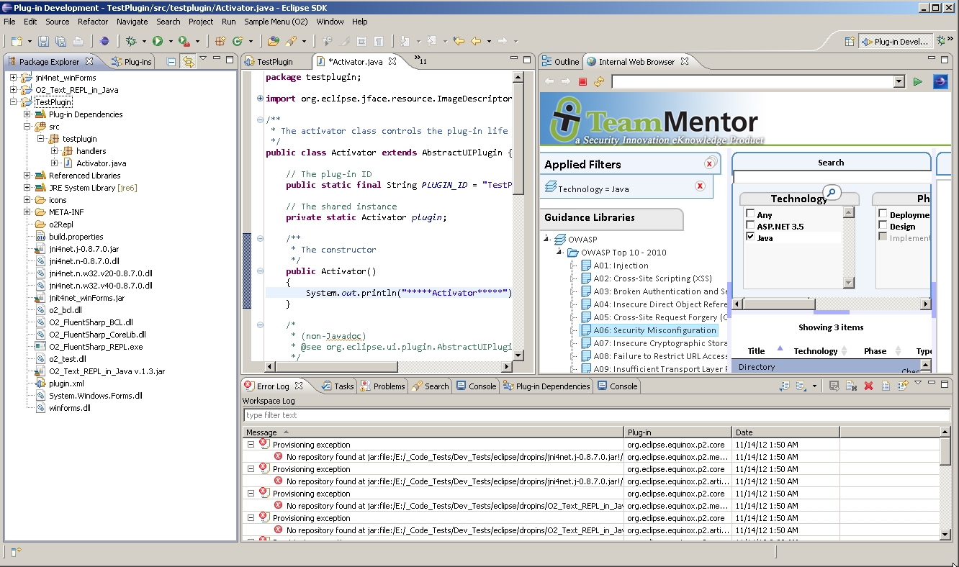This screenshot has height=567, width=959.
Task: Open A01: Injection guidance item
Action: 621,266
